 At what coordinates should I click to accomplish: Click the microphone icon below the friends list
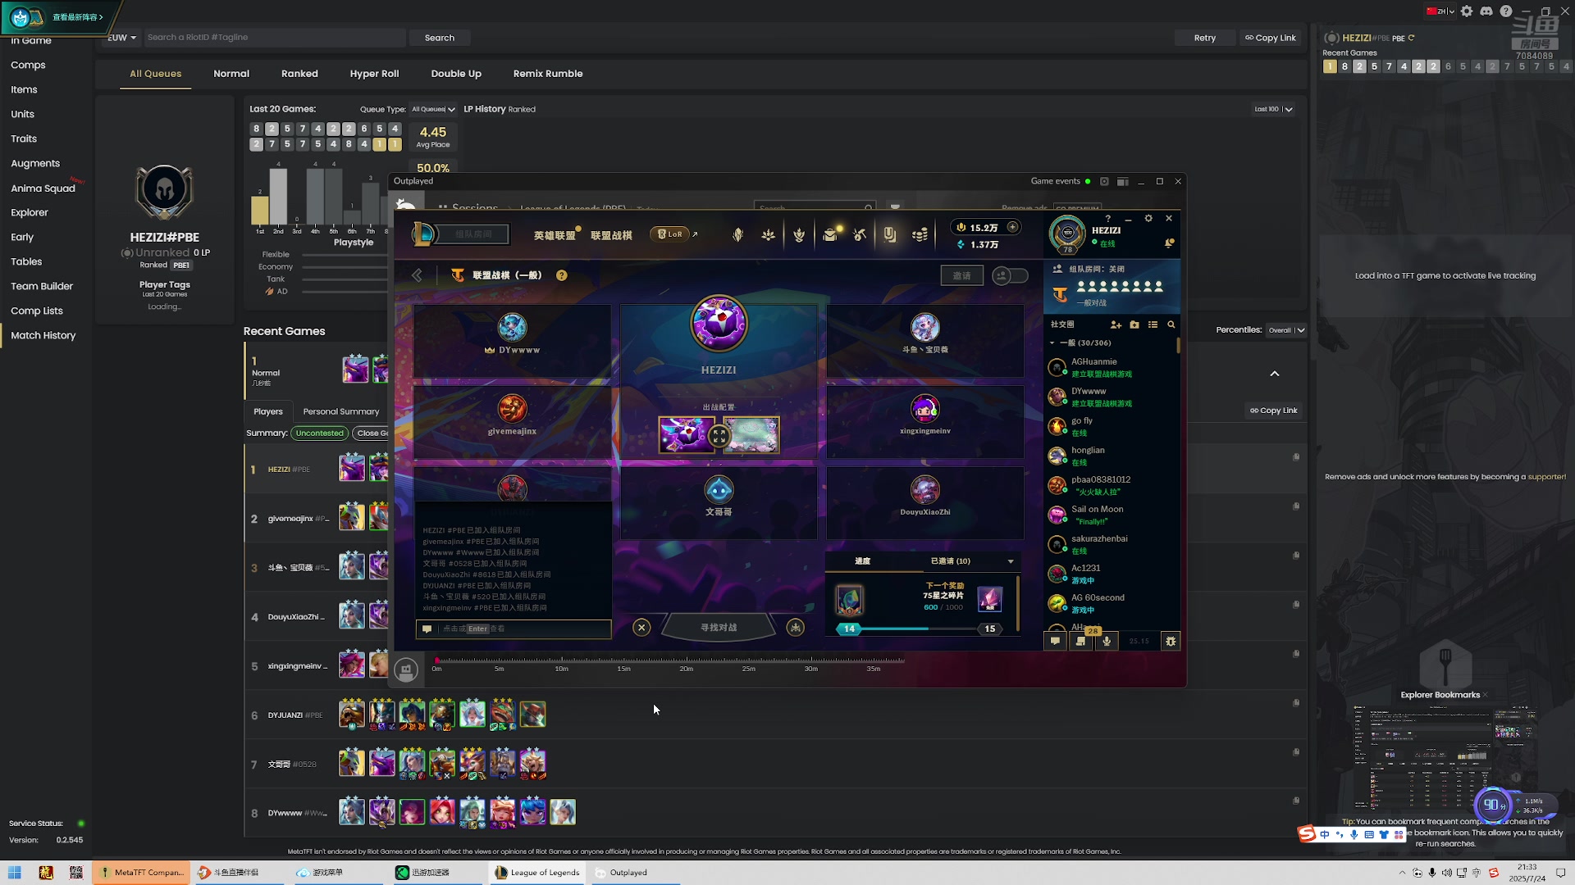click(1107, 641)
